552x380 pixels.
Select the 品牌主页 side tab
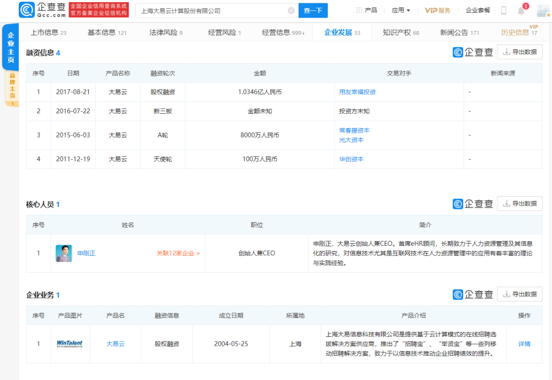click(12, 88)
